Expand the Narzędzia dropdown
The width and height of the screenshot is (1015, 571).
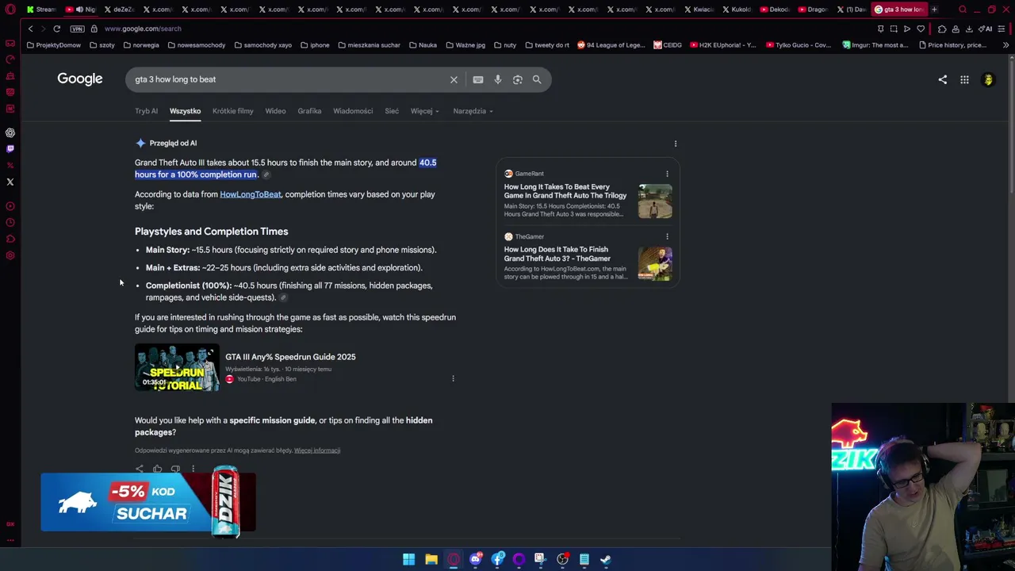(x=473, y=111)
